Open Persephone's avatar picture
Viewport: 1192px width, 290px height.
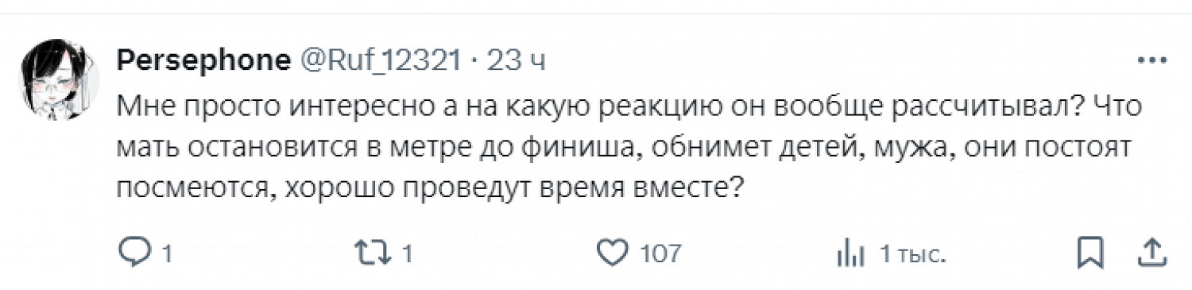pyautogui.click(x=59, y=83)
